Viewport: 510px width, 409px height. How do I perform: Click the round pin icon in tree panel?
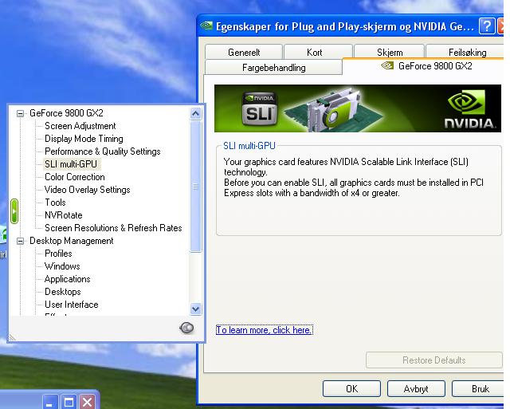pyautogui.click(x=186, y=328)
